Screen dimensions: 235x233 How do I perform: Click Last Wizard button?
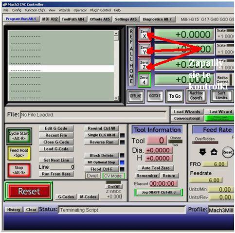[x=219, y=112]
